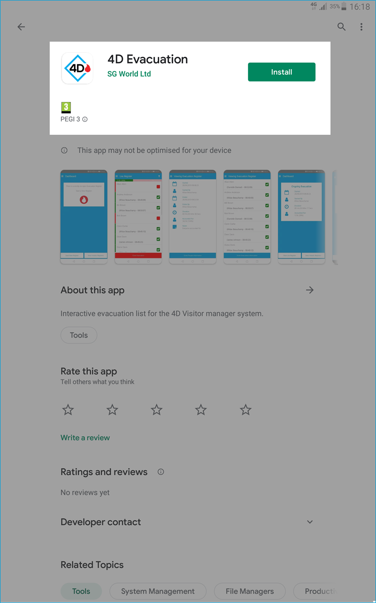
Task: Select Tools chip under Related Topics
Action: 81,591
